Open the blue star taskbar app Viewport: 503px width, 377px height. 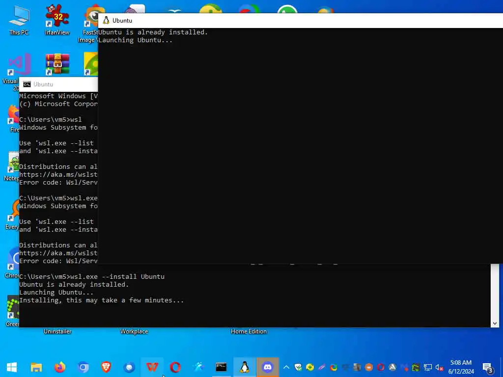tap(198, 367)
